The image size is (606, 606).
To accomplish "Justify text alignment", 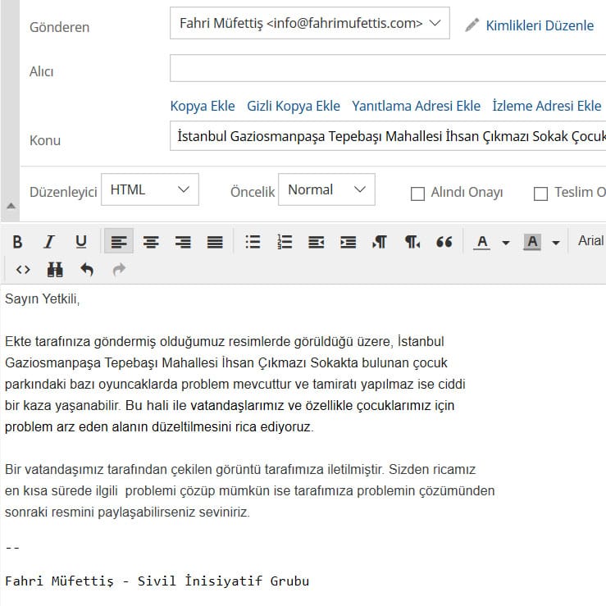I will click(x=215, y=242).
